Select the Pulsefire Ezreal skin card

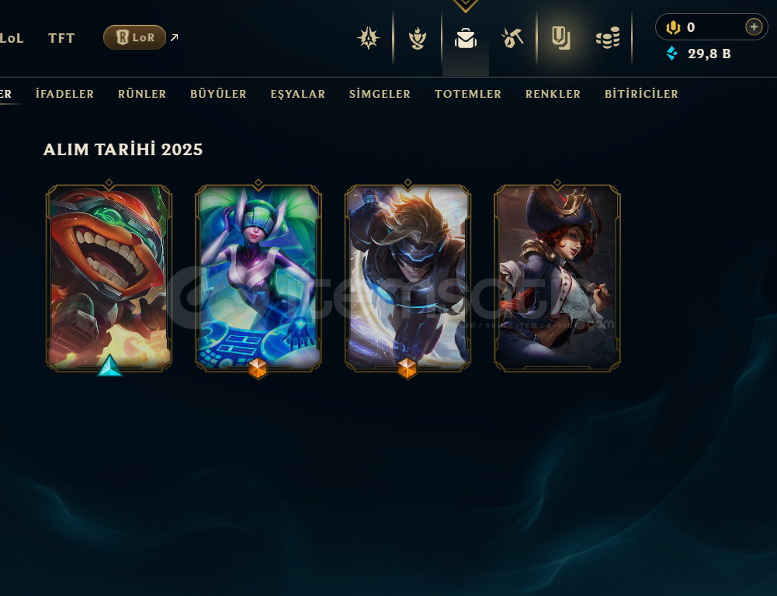click(x=408, y=278)
